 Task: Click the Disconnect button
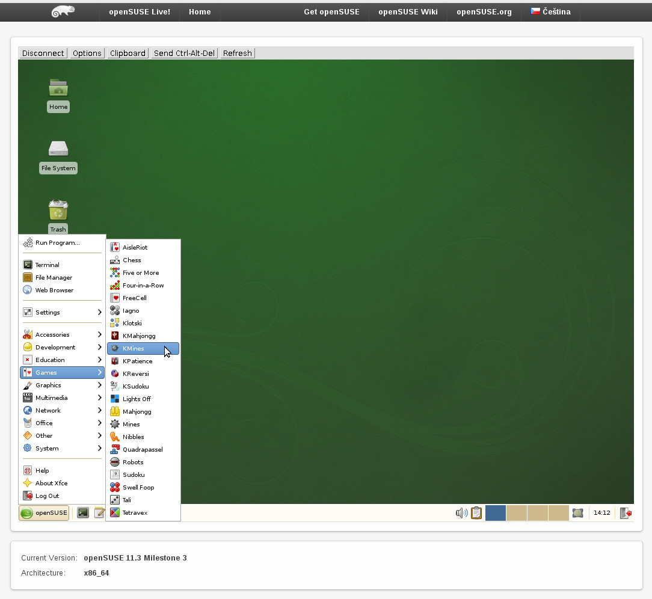(x=43, y=53)
